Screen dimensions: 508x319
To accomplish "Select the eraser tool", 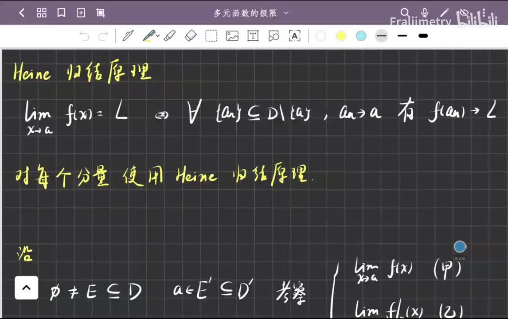I will (191, 35).
